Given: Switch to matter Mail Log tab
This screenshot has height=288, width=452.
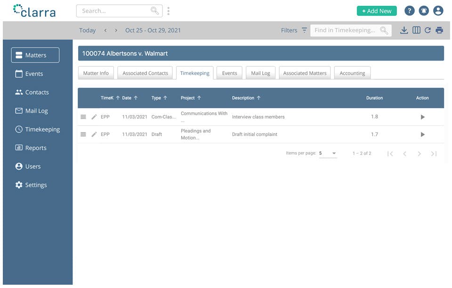Looking at the screenshot, I should click(260, 73).
